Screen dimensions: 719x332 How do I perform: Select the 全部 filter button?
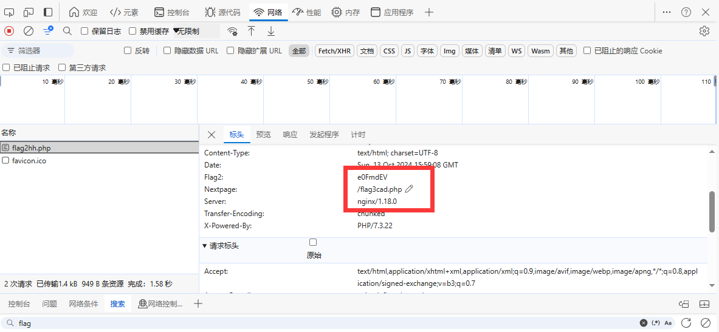click(299, 51)
